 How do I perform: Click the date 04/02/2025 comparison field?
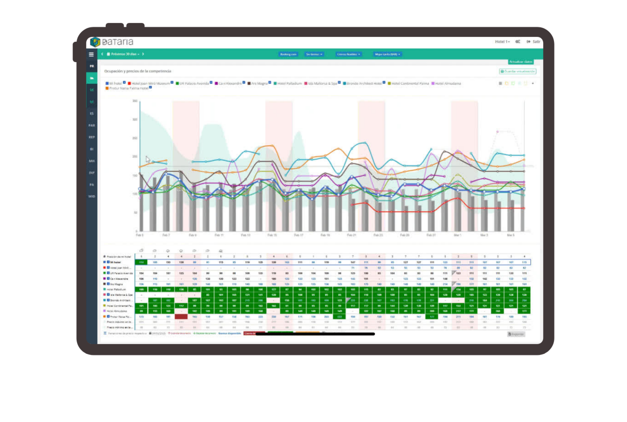pyautogui.click(x=157, y=333)
